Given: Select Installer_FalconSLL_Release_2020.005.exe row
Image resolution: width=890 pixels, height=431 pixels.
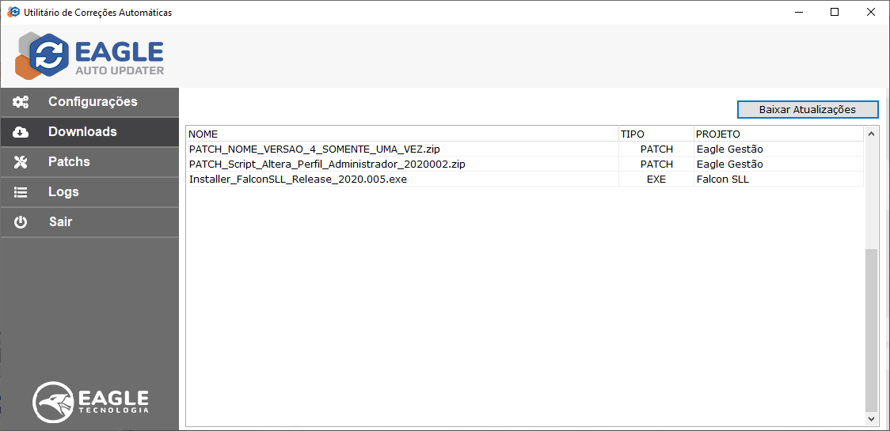Looking at the screenshot, I should tap(525, 179).
